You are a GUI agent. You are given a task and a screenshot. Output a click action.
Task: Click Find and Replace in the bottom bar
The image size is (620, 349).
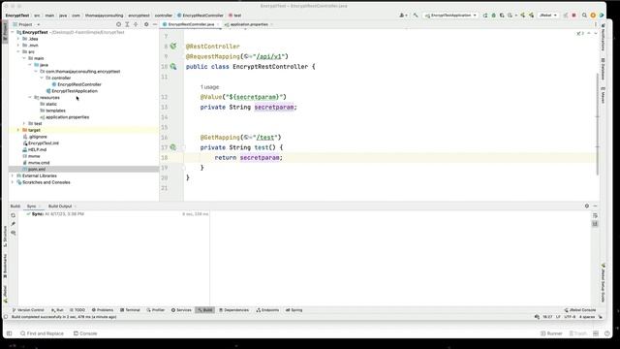tap(42, 333)
